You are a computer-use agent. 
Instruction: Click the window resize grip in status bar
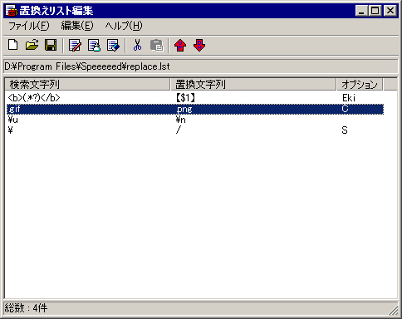pyautogui.click(x=393, y=310)
